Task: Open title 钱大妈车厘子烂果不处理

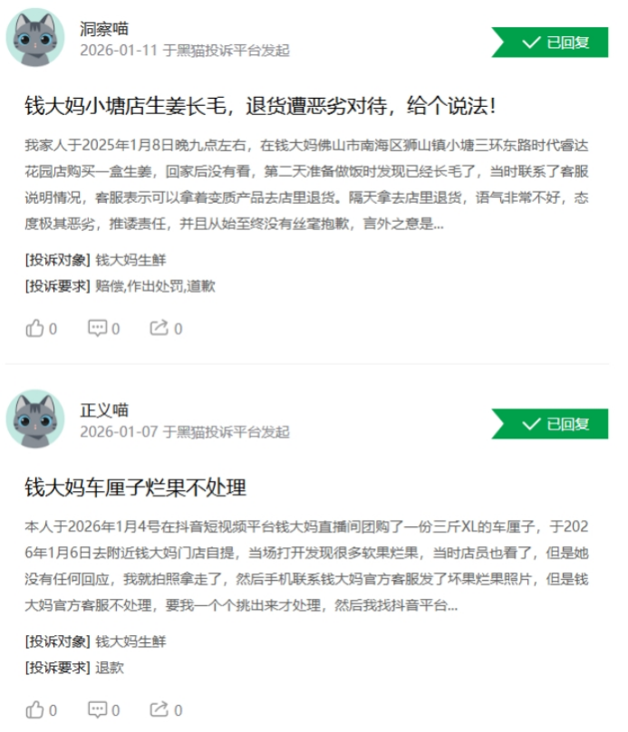Action: click(x=135, y=487)
